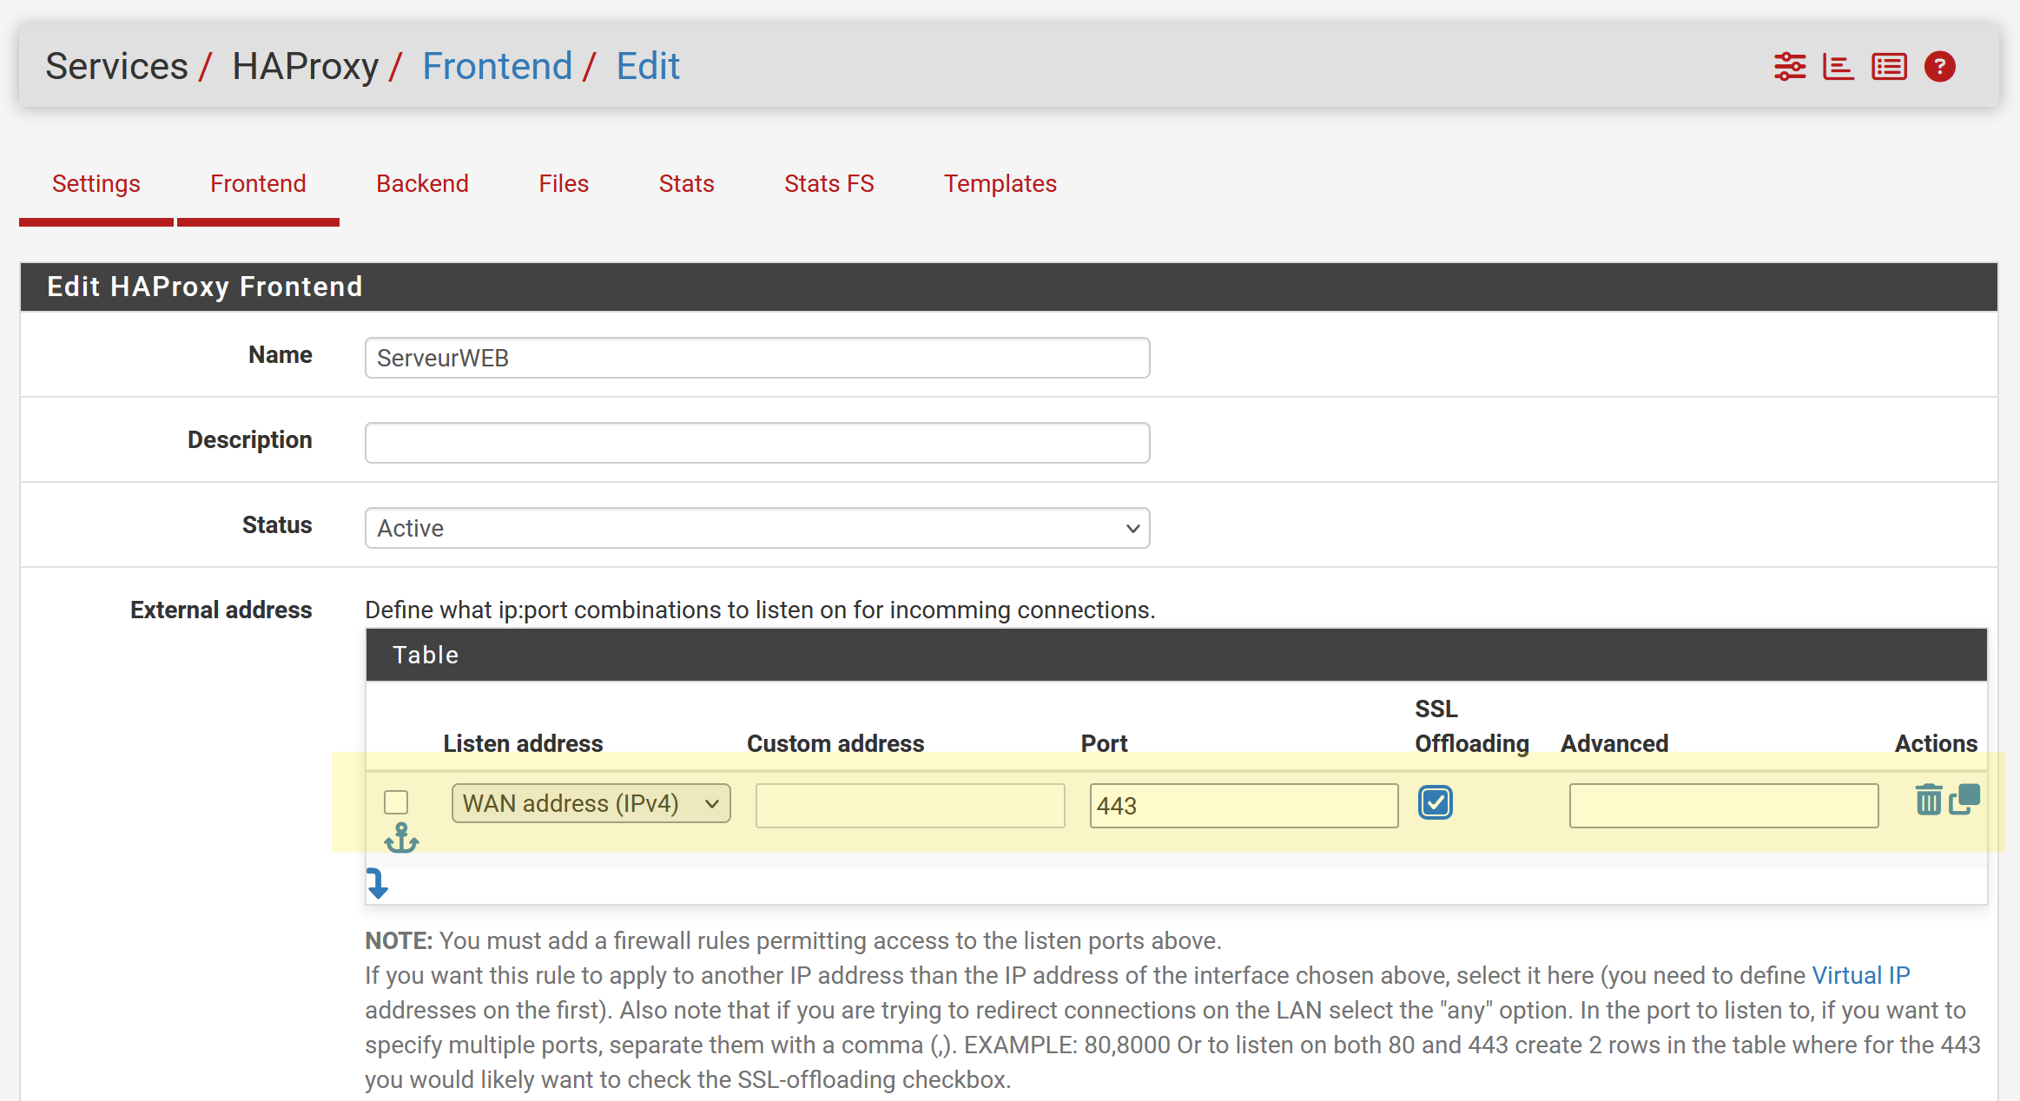Open the Virtual IP link in the note
Image resolution: width=2020 pixels, height=1101 pixels.
click(x=1861, y=975)
